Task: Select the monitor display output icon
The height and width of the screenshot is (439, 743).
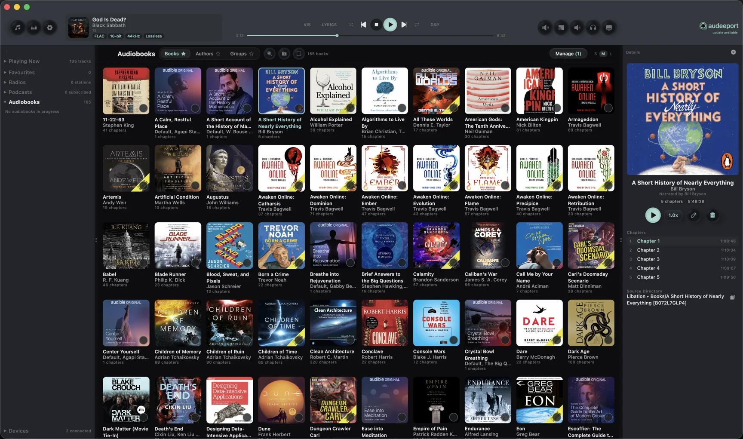Action: coord(609,28)
